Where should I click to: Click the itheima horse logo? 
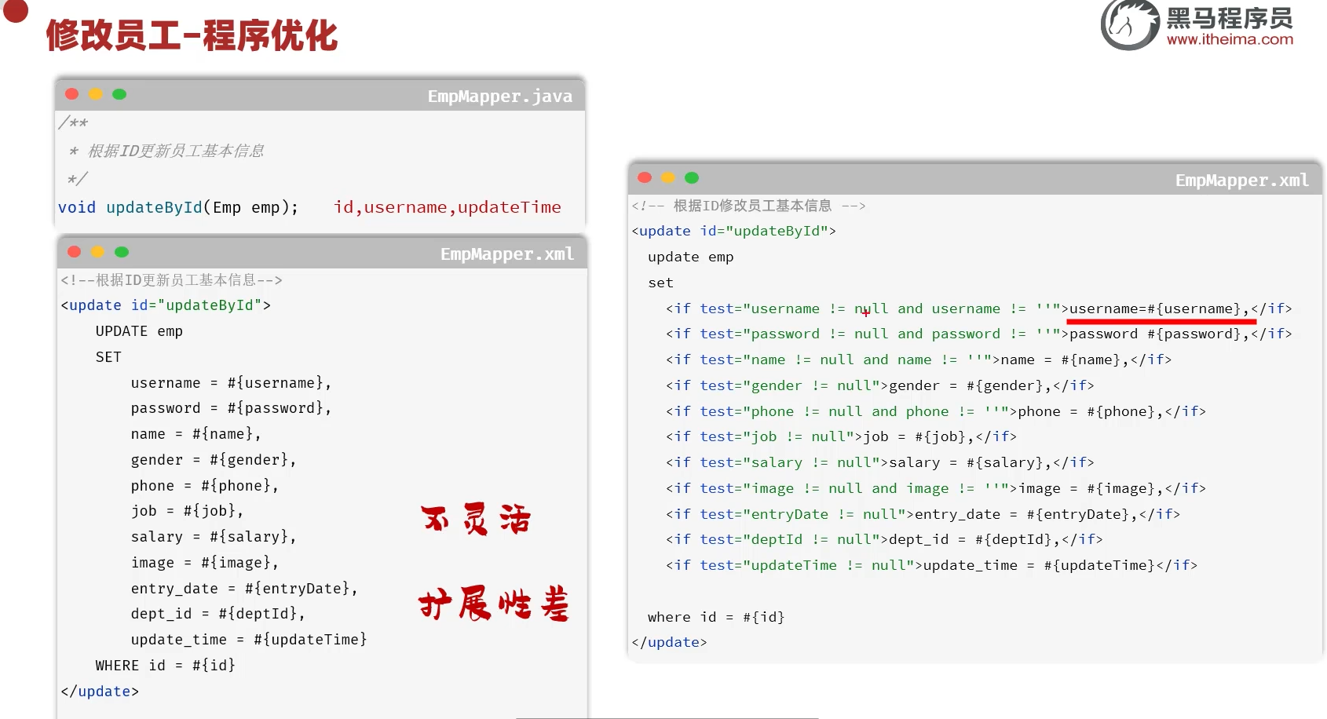tap(1130, 24)
